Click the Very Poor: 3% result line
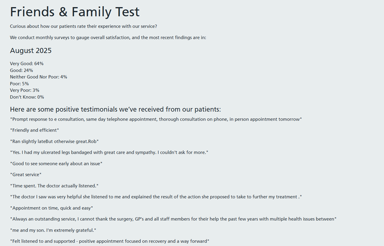This screenshot has width=384, height=246. point(25,90)
